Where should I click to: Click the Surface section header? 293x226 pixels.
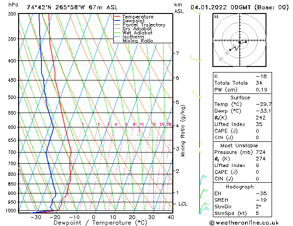click(240, 98)
